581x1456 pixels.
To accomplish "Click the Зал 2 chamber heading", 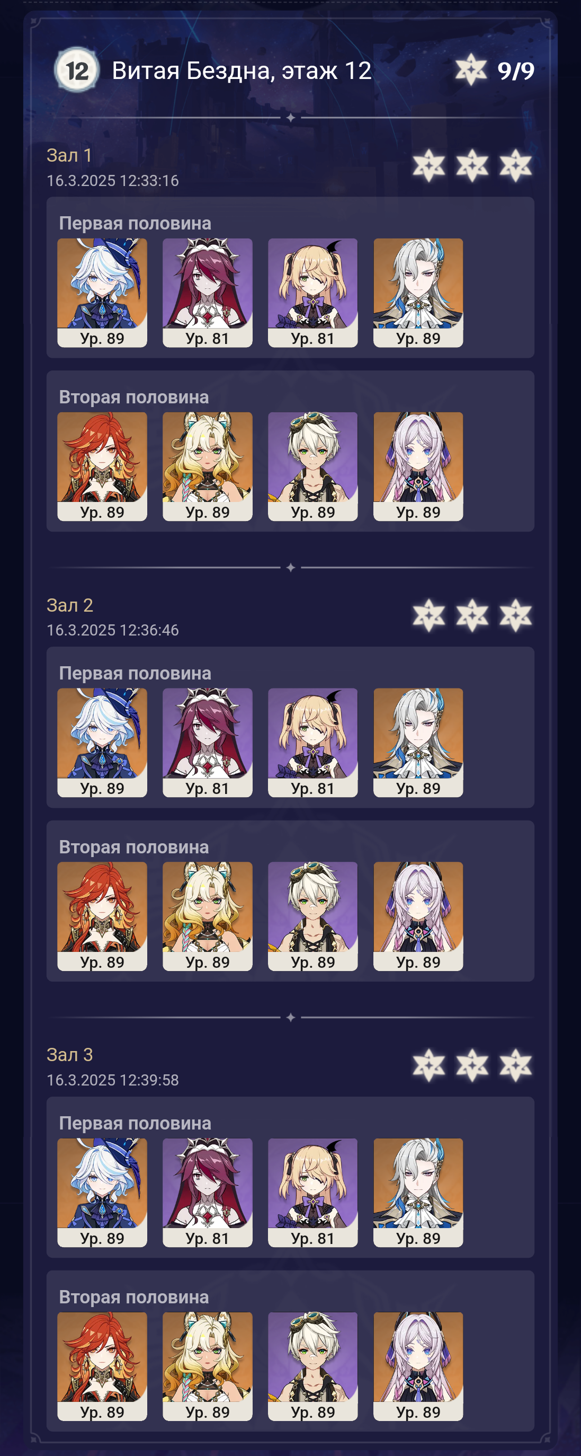I will (x=69, y=605).
